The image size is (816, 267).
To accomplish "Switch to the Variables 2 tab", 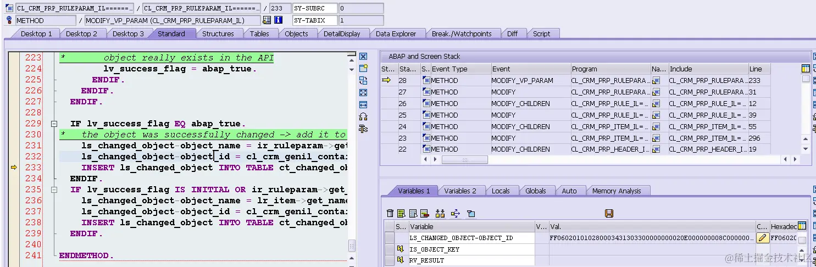I will (x=460, y=191).
